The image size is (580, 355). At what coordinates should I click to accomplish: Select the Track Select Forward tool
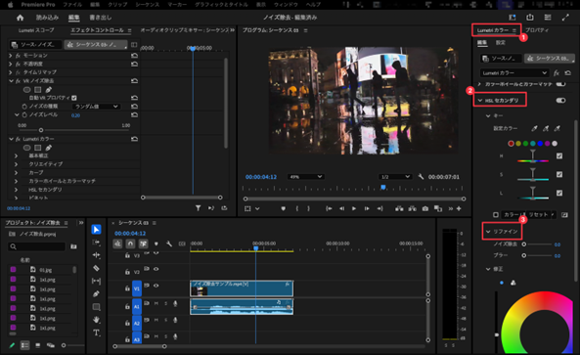96,243
